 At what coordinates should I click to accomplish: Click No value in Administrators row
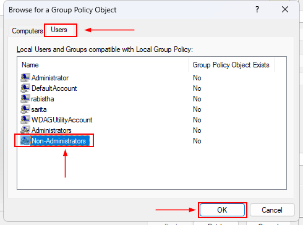pos(197,130)
